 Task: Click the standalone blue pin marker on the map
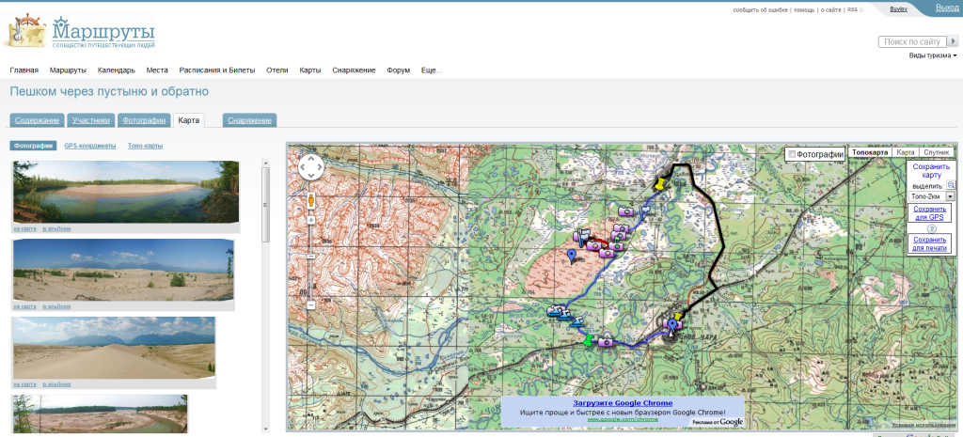click(x=572, y=255)
